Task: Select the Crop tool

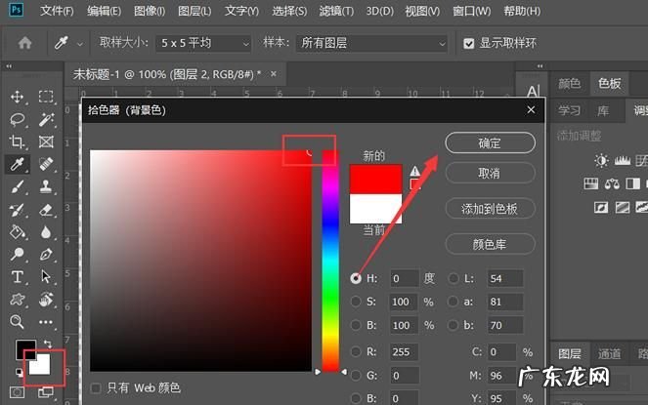Action: (x=17, y=142)
